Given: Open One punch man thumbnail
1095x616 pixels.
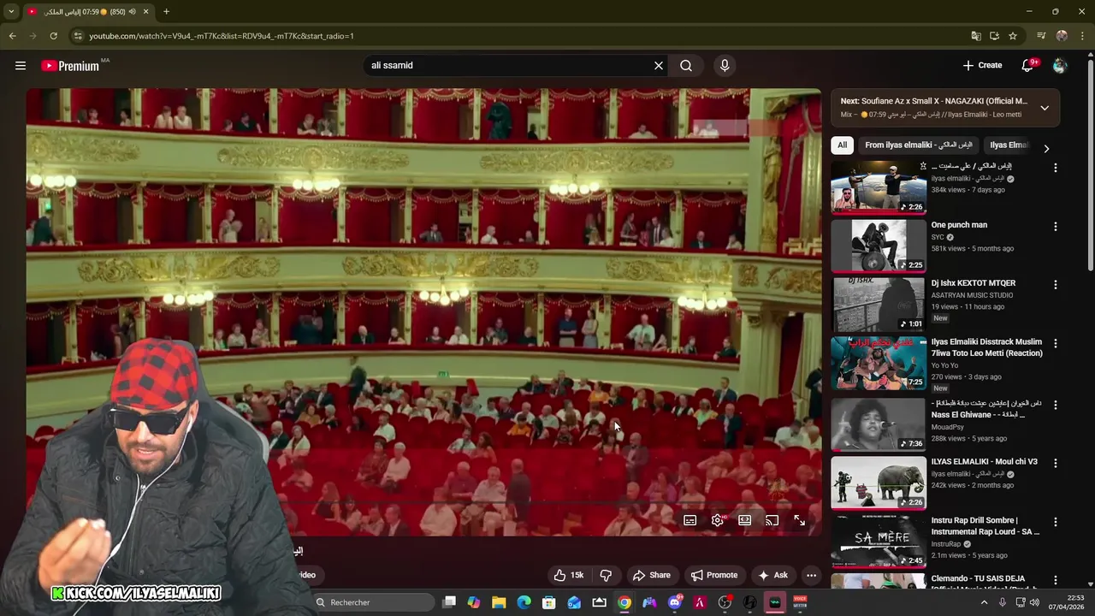Looking at the screenshot, I should point(879,246).
